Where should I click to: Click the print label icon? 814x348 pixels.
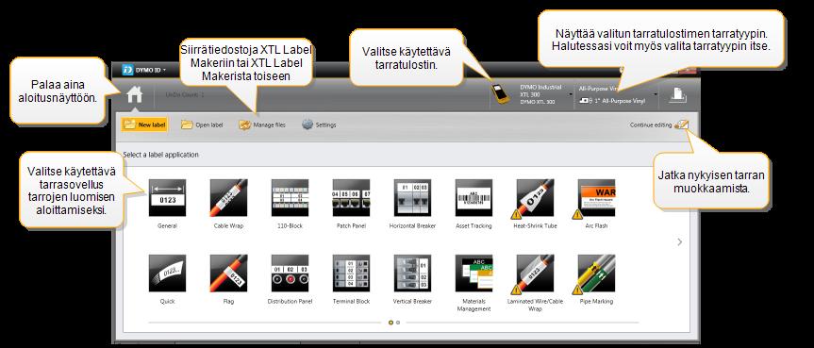pos(677,94)
